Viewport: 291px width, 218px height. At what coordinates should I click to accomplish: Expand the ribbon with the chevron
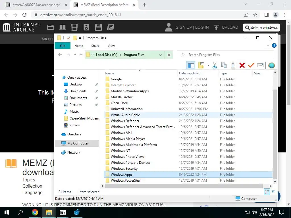point(268,46)
